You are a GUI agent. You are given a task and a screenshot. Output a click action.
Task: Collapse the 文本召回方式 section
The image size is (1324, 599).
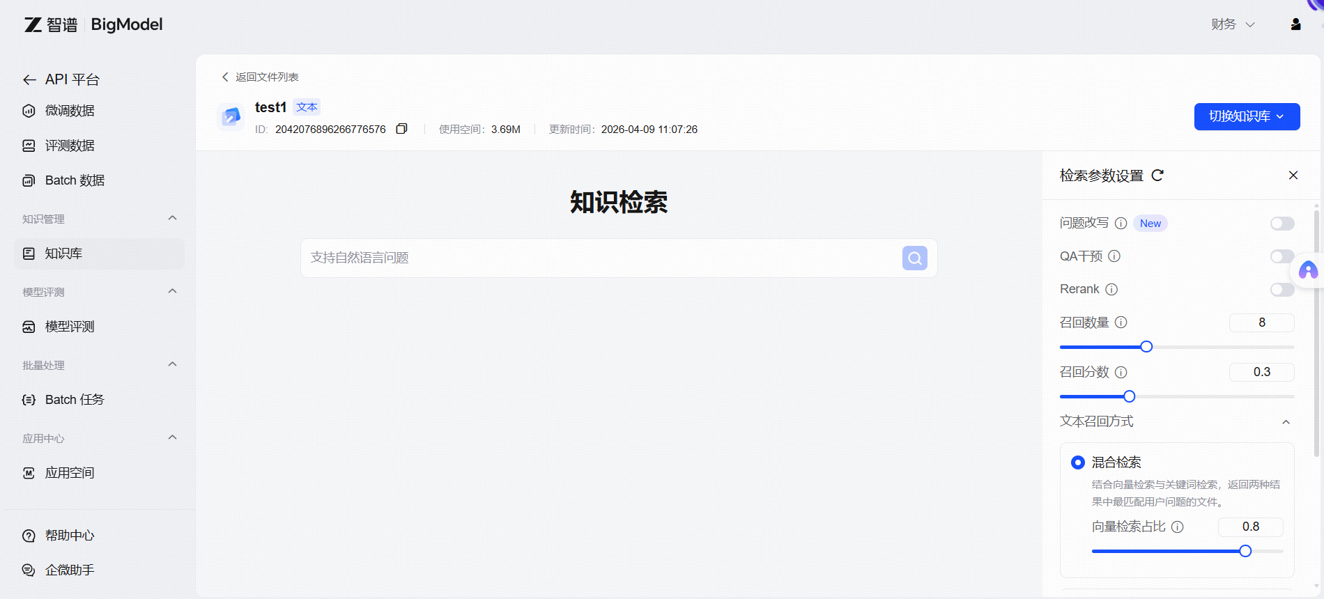(x=1286, y=422)
